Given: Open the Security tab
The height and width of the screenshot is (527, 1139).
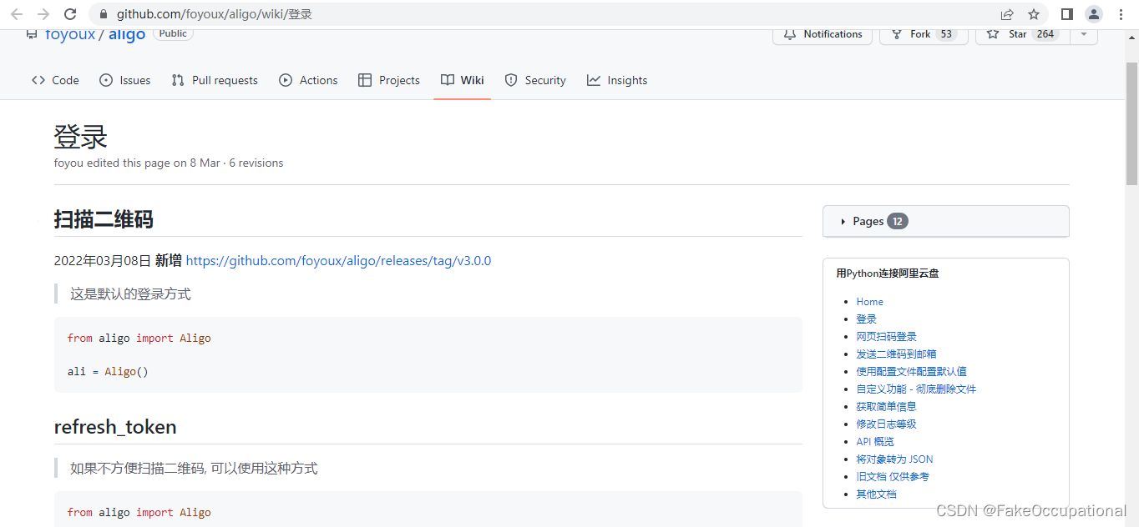Looking at the screenshot, I should (x=535, y=80).
